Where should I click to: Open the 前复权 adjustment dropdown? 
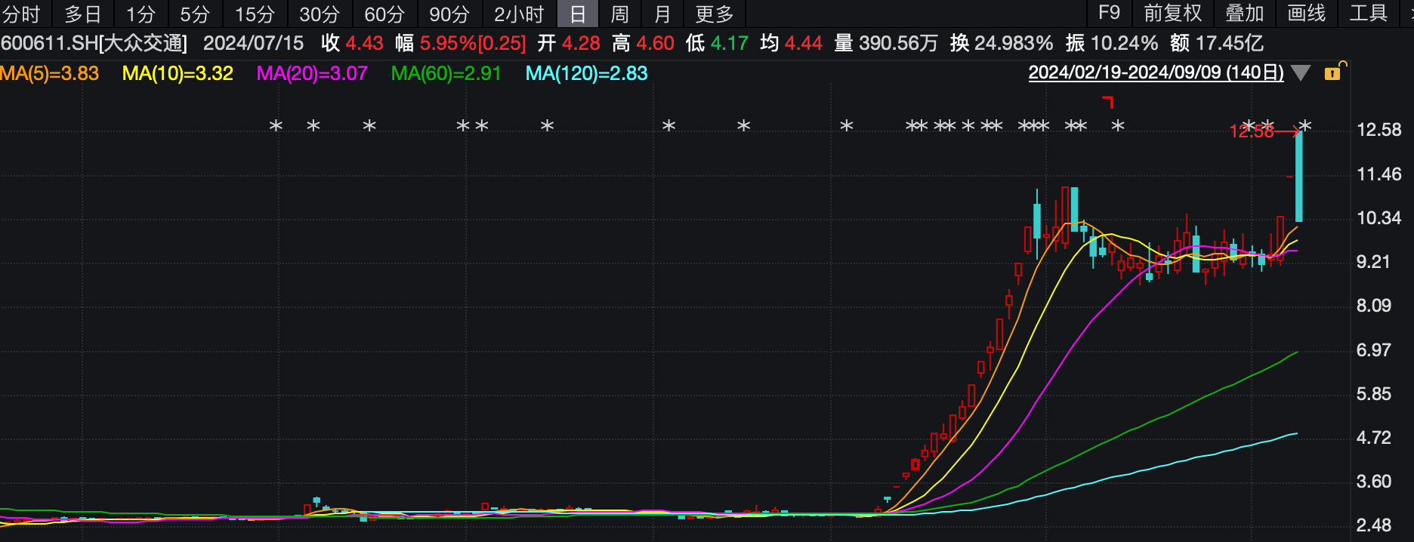(x=1172, y=13)
